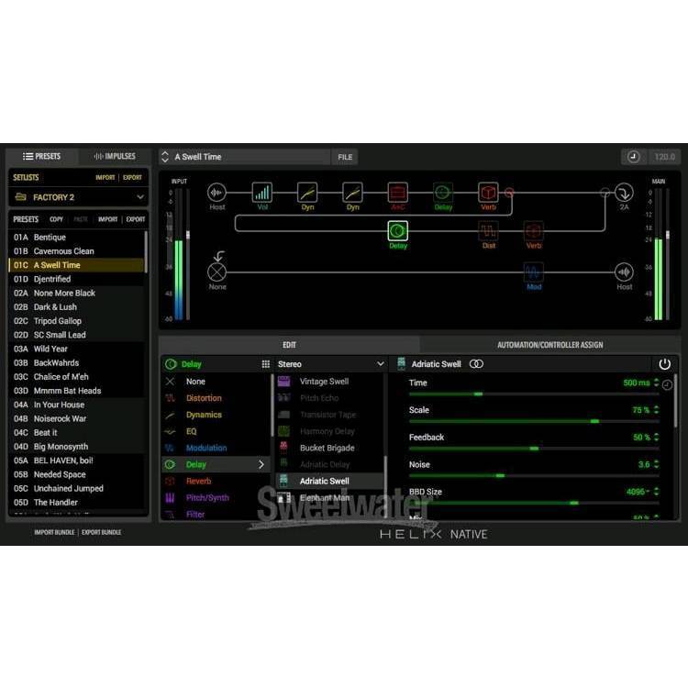Image resolution: width=688 pixels, height=688 pixels.
Task: Click the preset list scrollbar
Action: pyautogui.click(x=146, y=252)
